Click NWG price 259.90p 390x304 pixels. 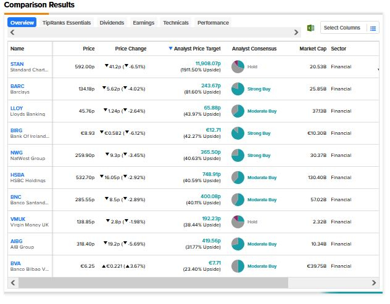(x=85, y=155)
